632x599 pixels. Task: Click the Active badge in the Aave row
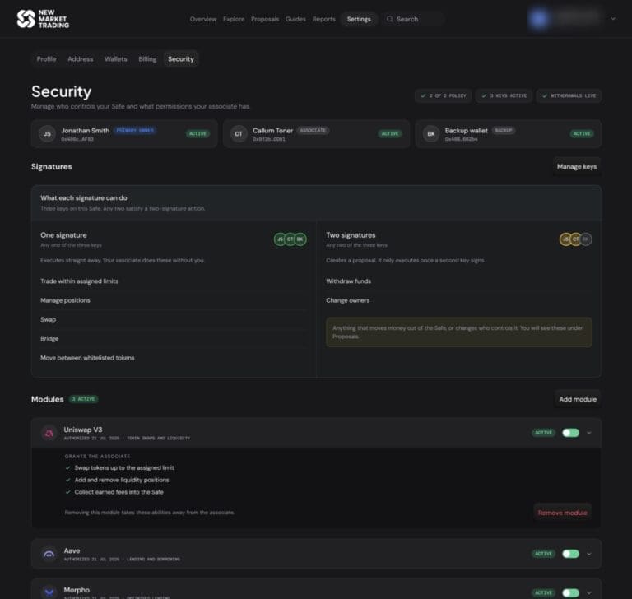tap(543, 554)
